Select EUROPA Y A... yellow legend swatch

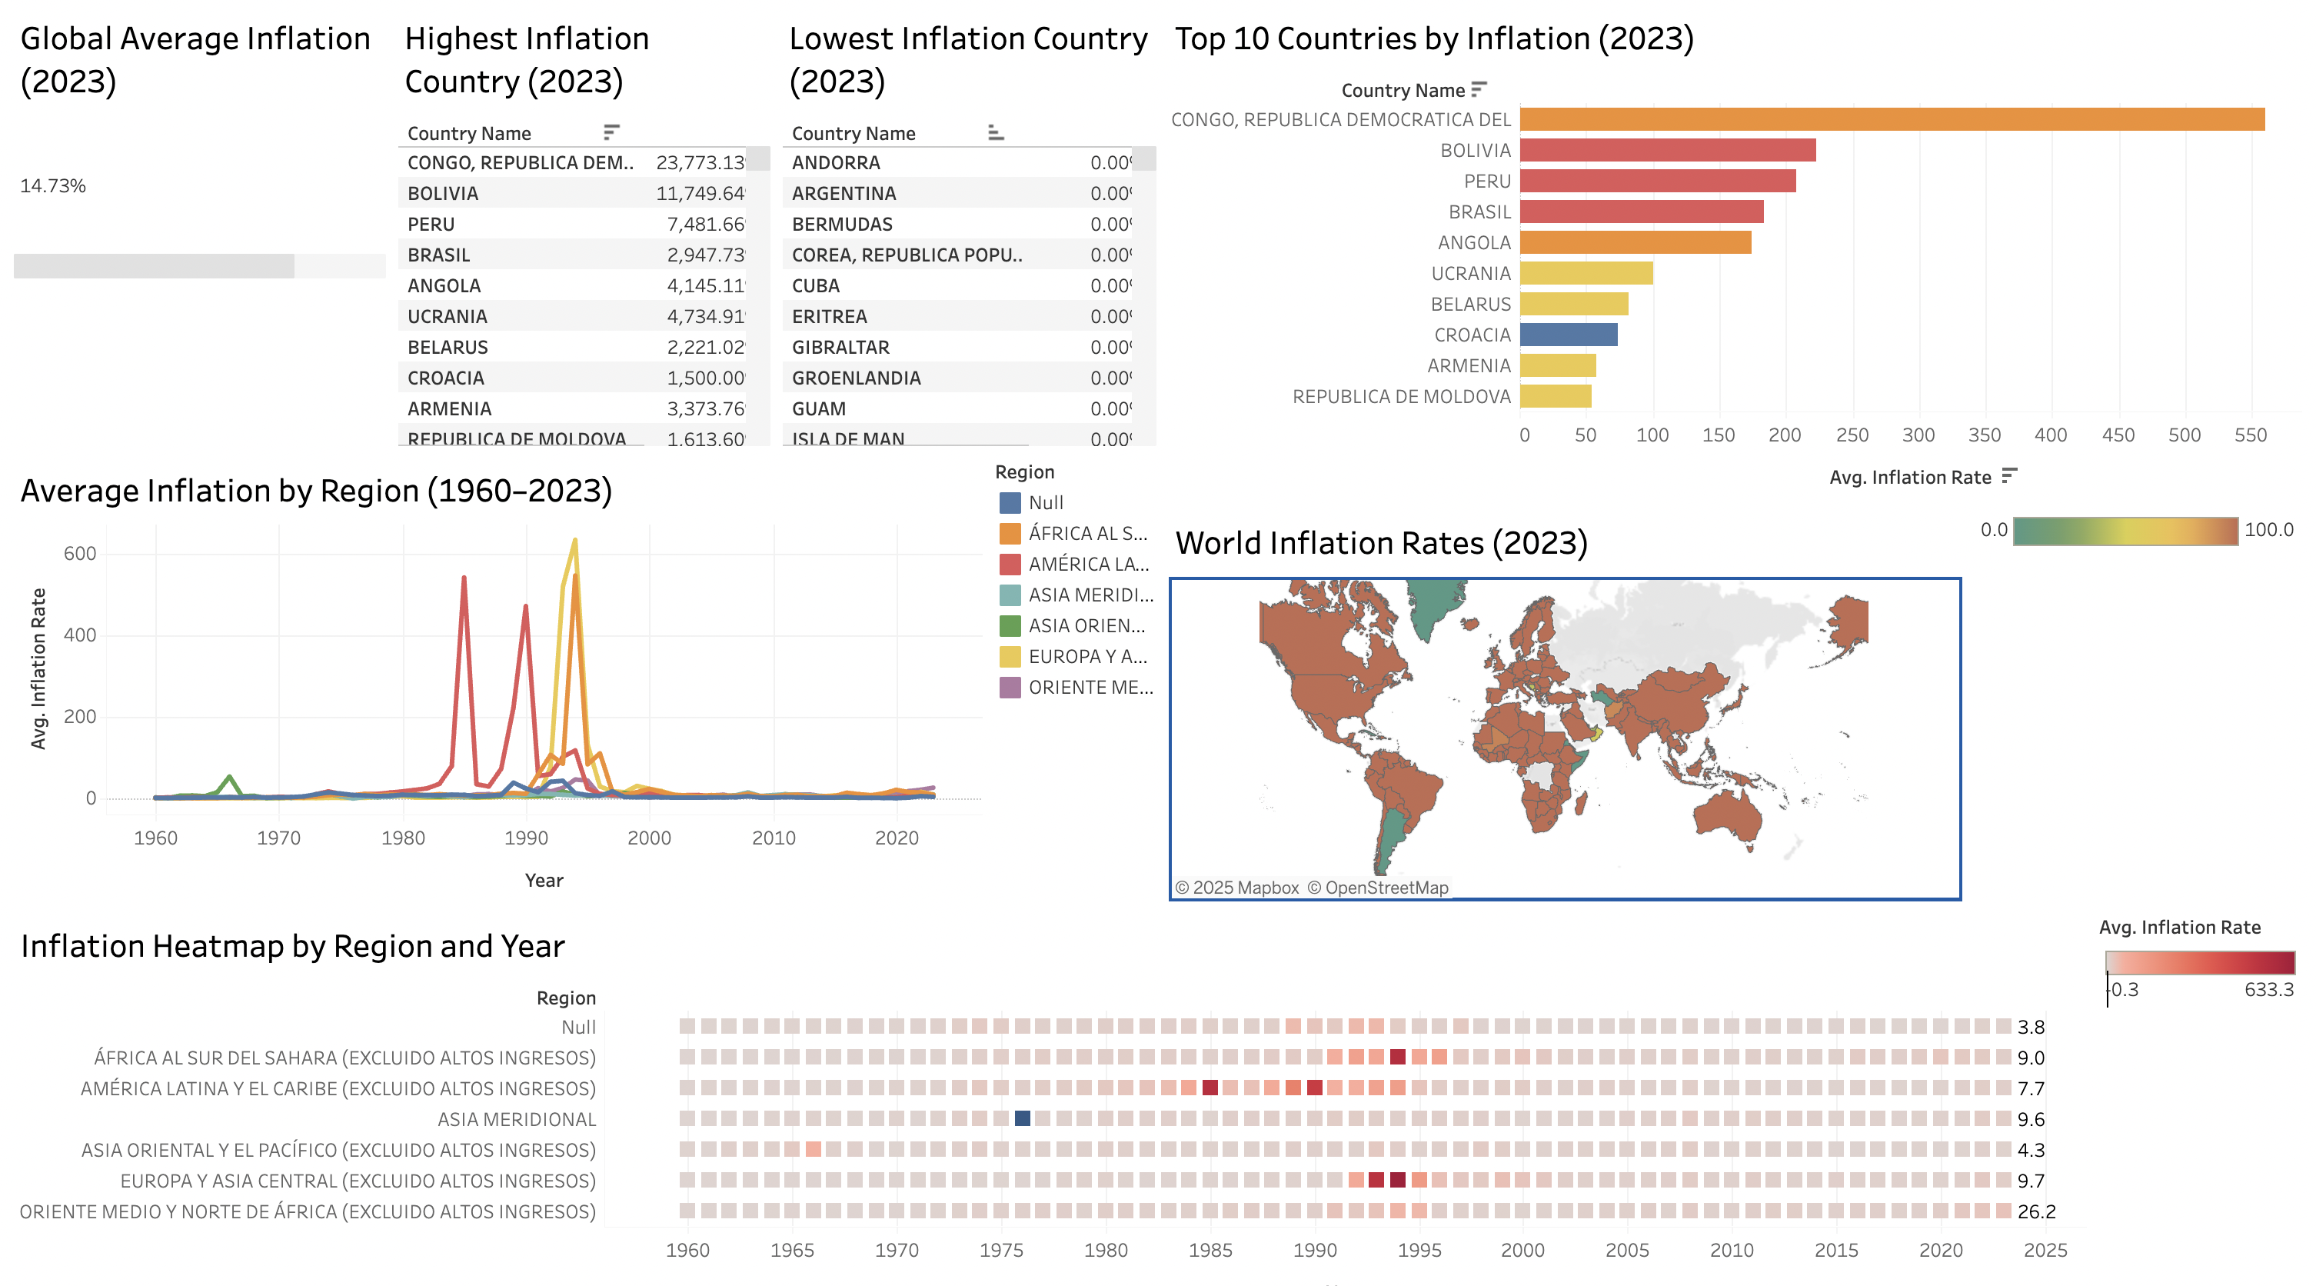click(1010, 657)
